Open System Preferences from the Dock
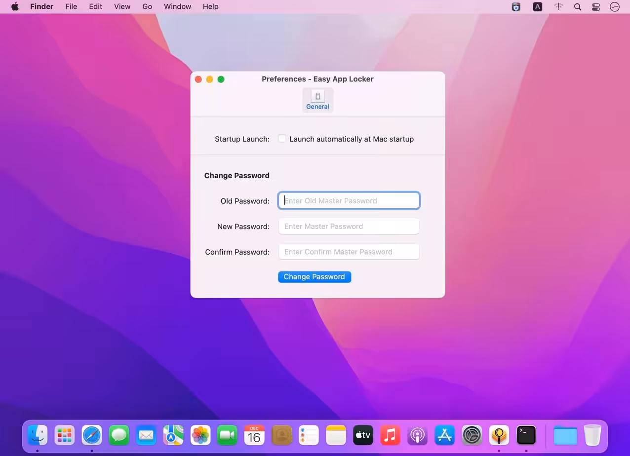 coord(472,435)
